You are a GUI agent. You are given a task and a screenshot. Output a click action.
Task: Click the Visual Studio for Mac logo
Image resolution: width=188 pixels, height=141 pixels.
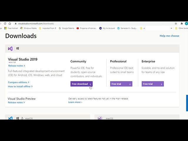click(x=100, y=118)
